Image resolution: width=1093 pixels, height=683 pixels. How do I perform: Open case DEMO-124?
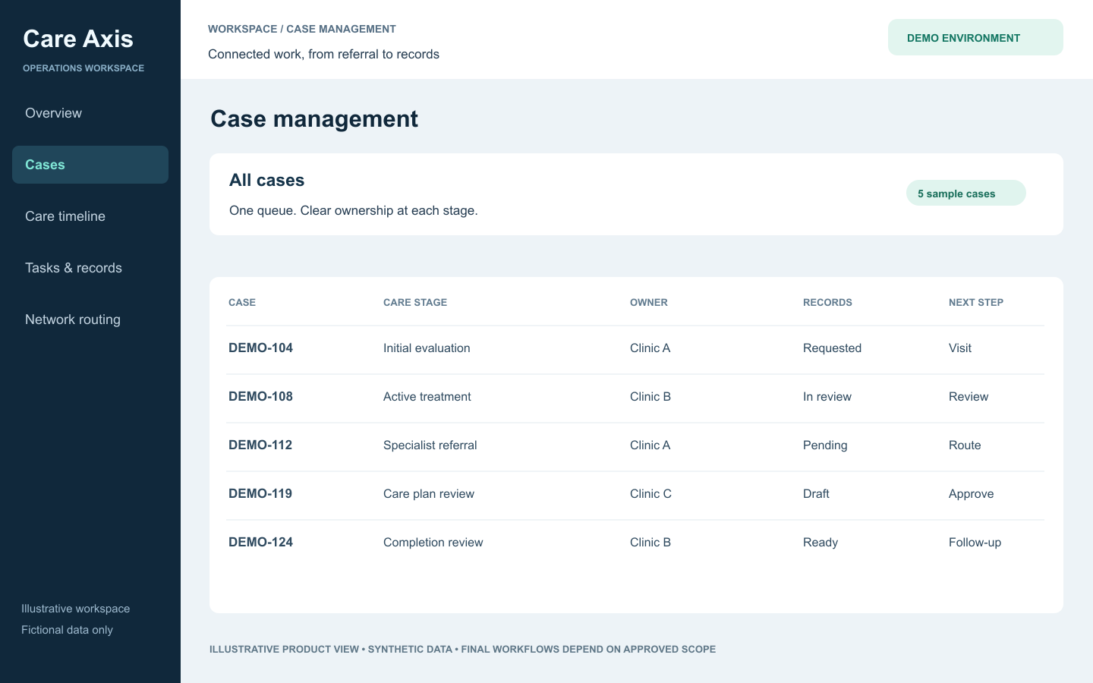coord(260,542)
